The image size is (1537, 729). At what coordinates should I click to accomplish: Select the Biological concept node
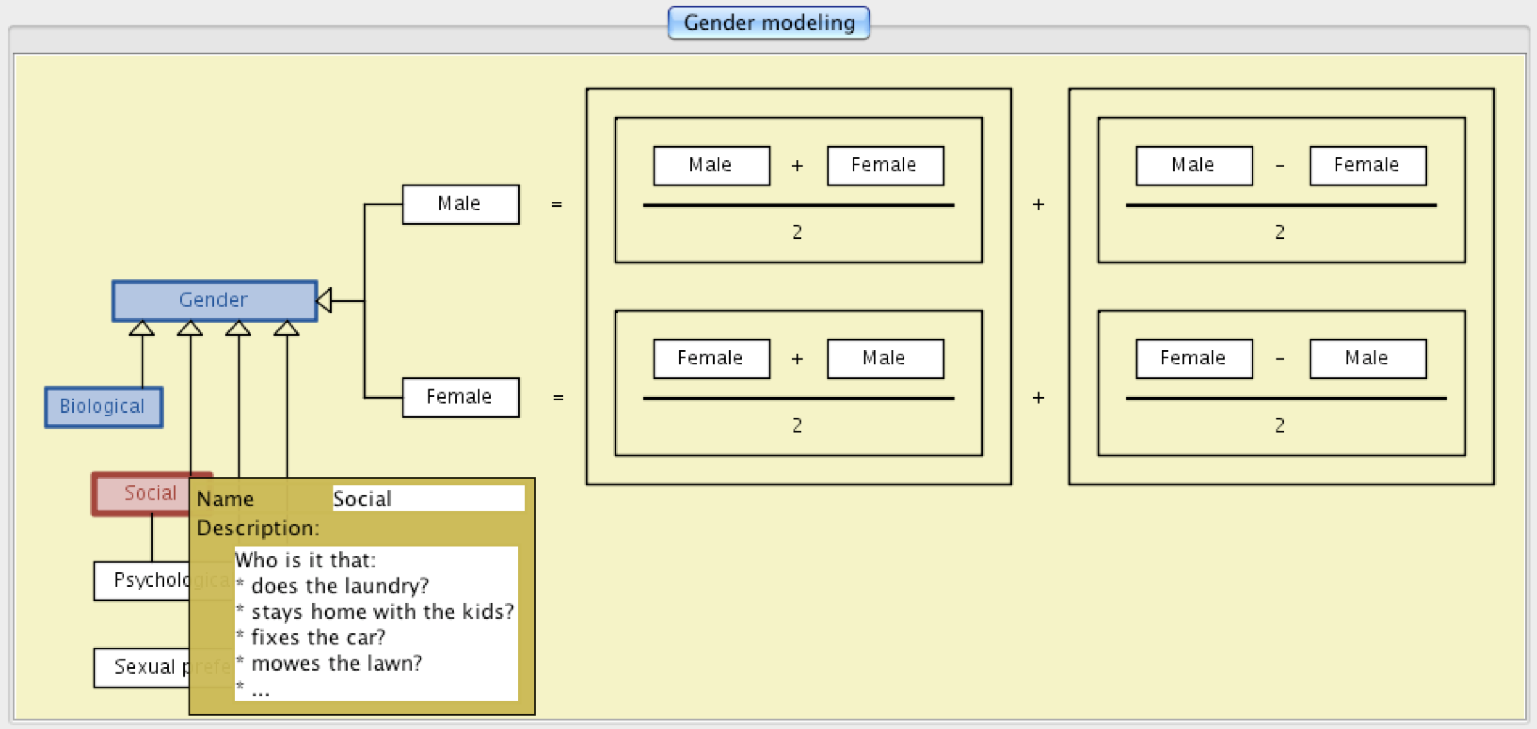103,406
